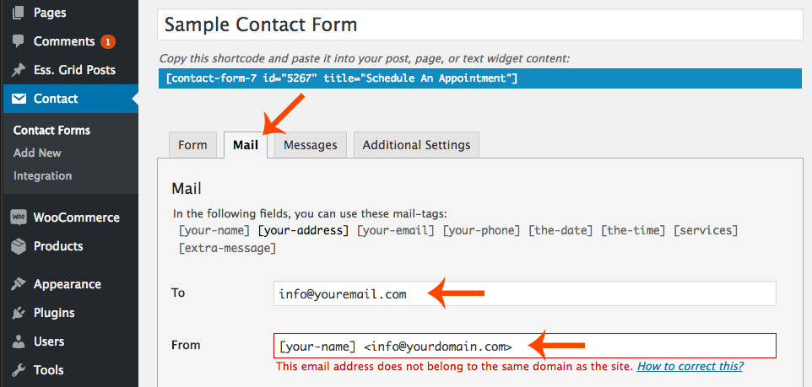812x387 pixels.
Task: Click the Products box icon
Action: point(19,246)
